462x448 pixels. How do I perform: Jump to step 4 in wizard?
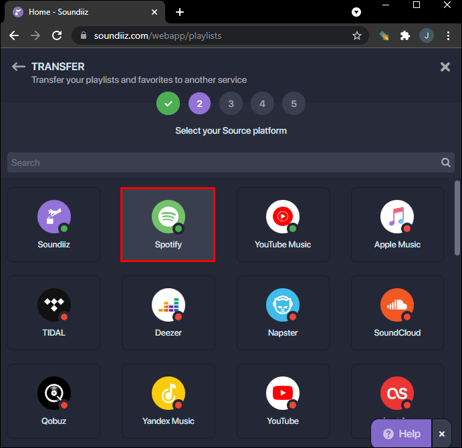[262, 104]
